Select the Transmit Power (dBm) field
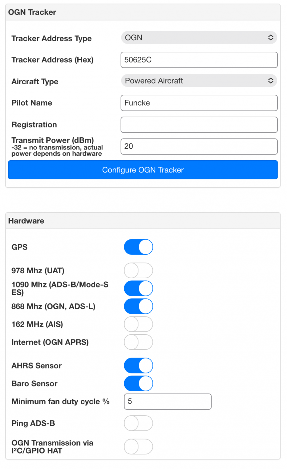Viewport: 287px width, 469px height. (x=199, y=146)
